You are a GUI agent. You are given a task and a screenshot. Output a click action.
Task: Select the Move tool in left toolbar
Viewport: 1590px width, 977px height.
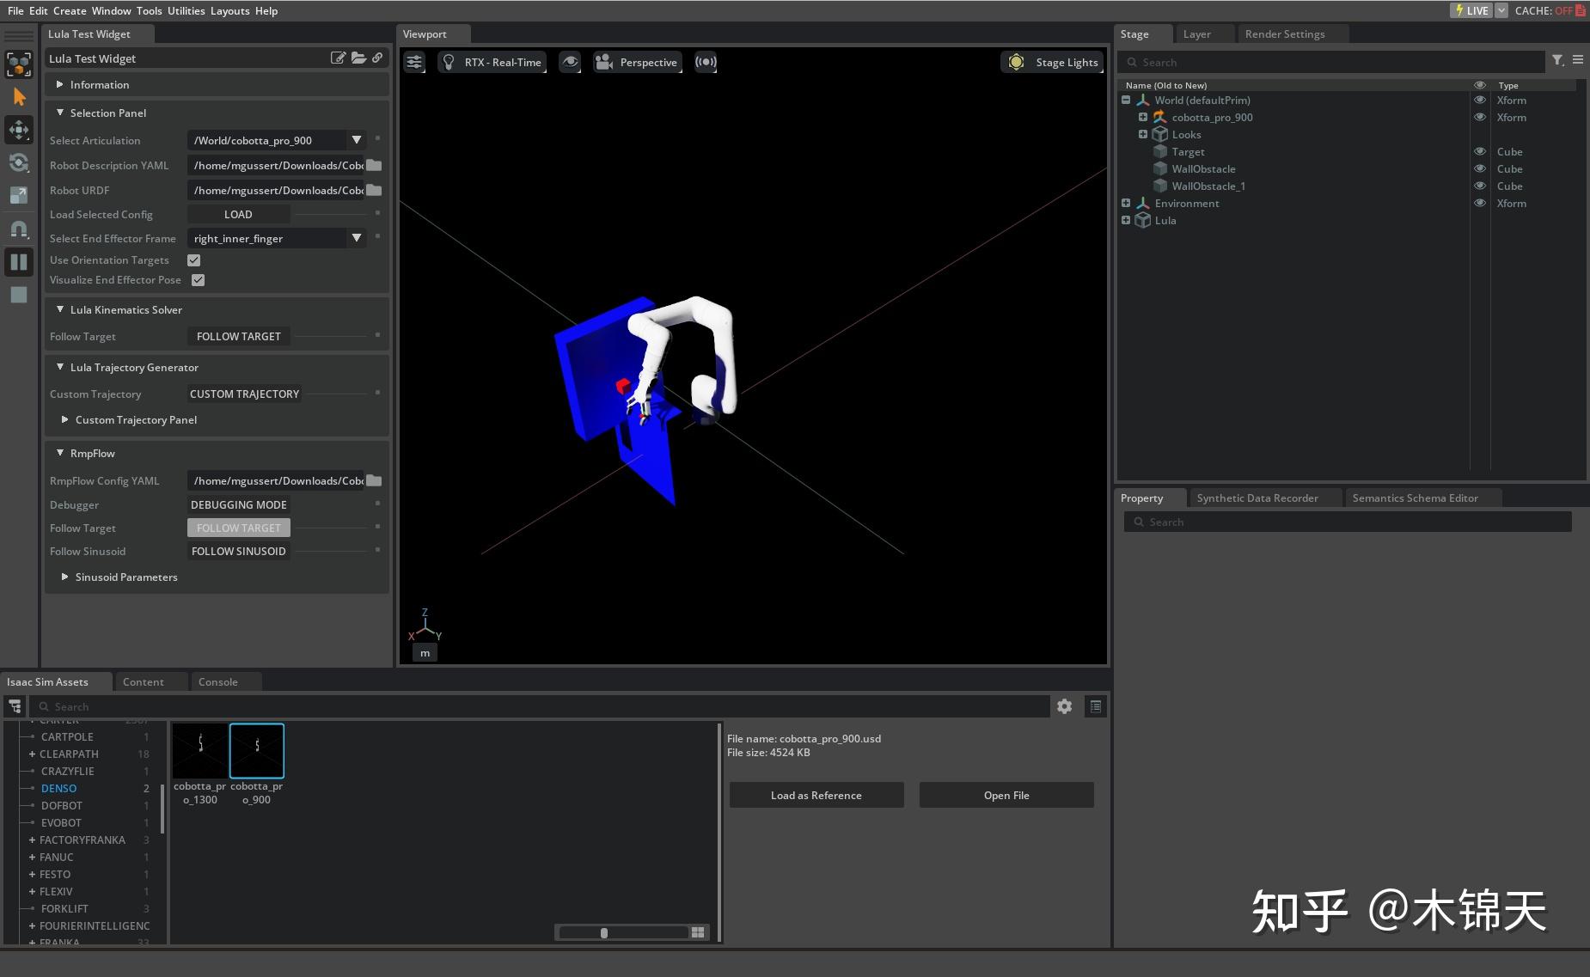pyautogui.click(x=19, y=130)
